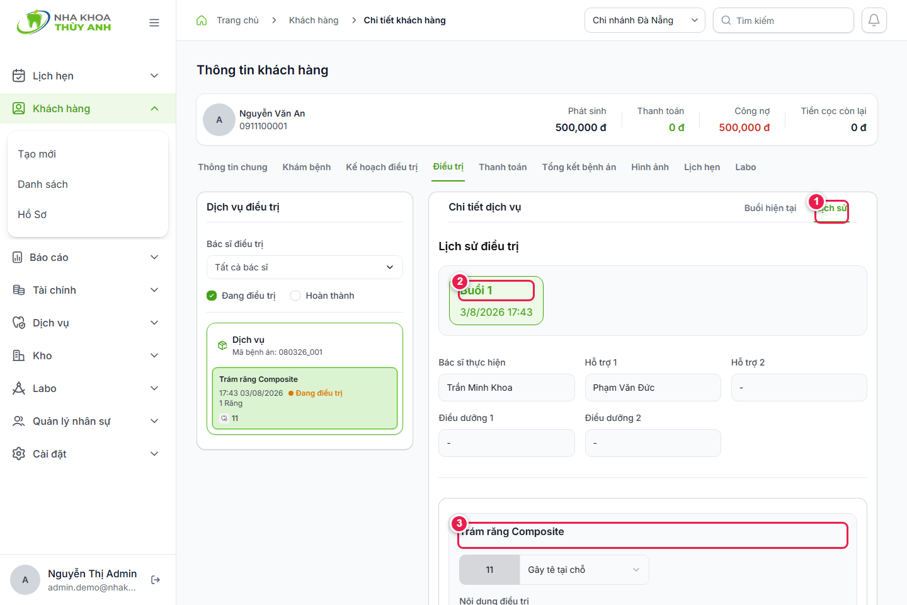Click the Khách hàng breadcrumb link
Viewport: 907px width, 605px height.
(x=314, y=20)
